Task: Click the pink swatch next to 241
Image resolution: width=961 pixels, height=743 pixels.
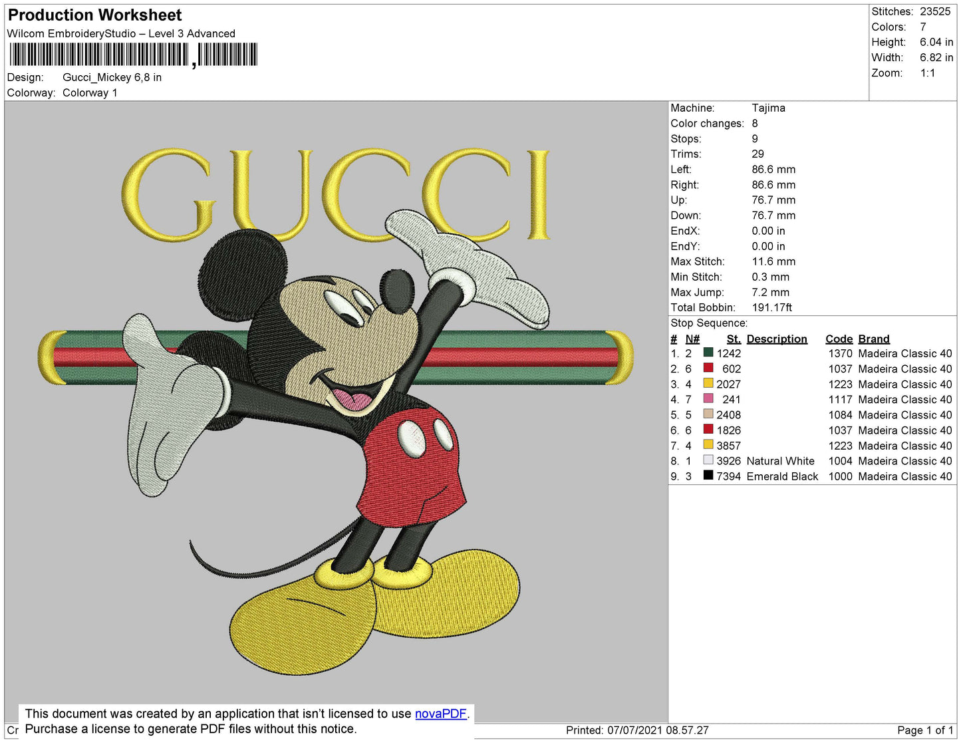Action: (x=708, y=398)
